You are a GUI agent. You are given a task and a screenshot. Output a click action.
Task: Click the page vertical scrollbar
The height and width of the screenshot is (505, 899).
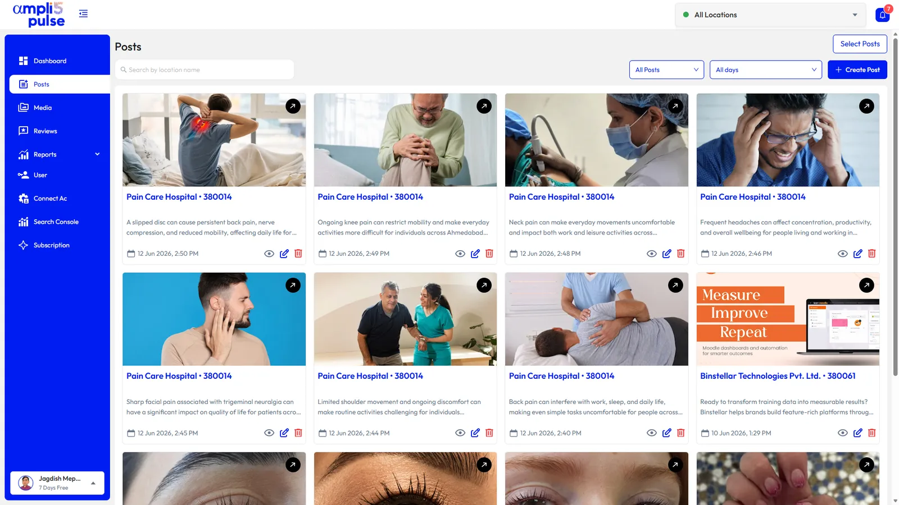895,208
